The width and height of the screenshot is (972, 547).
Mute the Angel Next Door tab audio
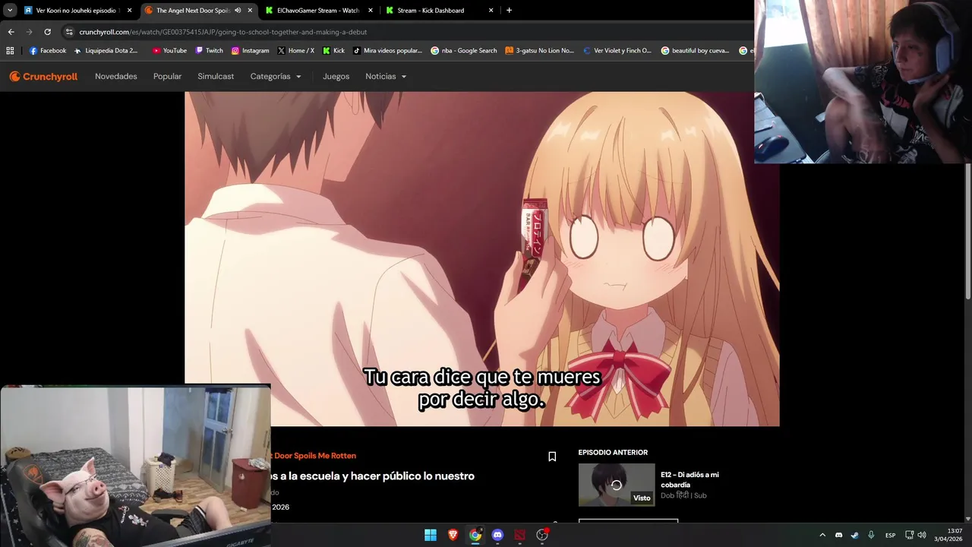pyautogui.click(x=238, y=11)
